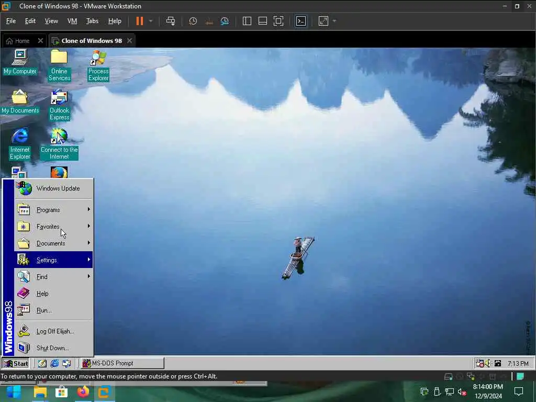Click the stretch guest display icon
Viewport: 536px width, 402px height.
click(x=323, y=21)
